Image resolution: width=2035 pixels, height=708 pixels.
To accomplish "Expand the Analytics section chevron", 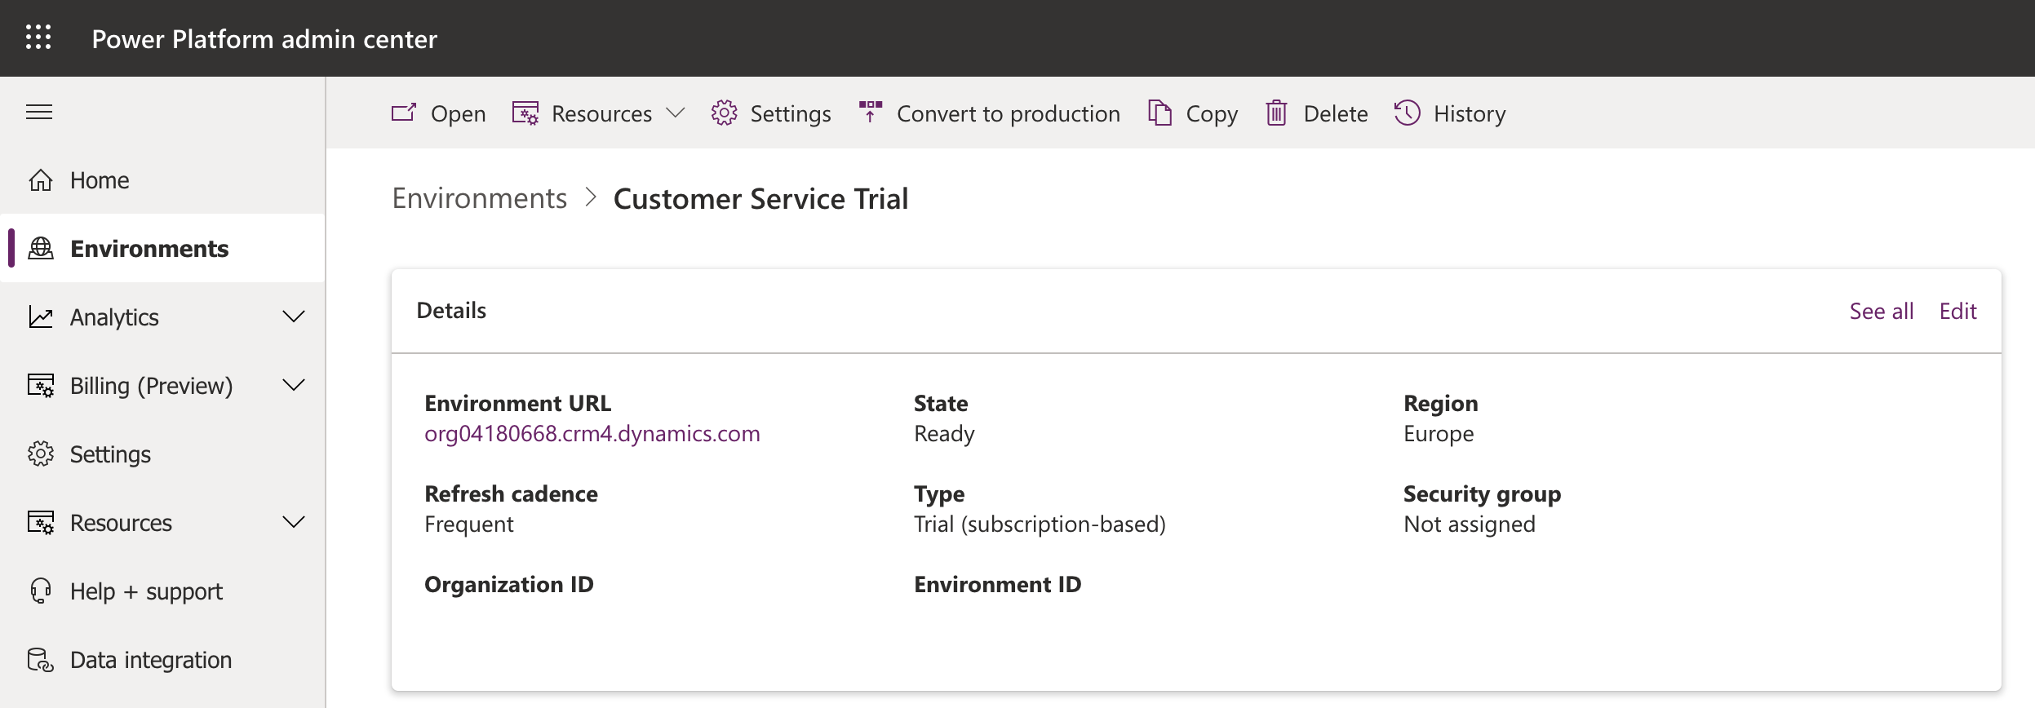I will (x=294, y=316).
